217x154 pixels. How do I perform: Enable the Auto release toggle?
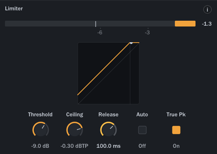[142, 130]
